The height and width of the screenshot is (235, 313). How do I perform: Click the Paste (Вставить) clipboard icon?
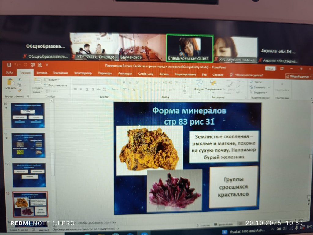[x=11, y=83]
